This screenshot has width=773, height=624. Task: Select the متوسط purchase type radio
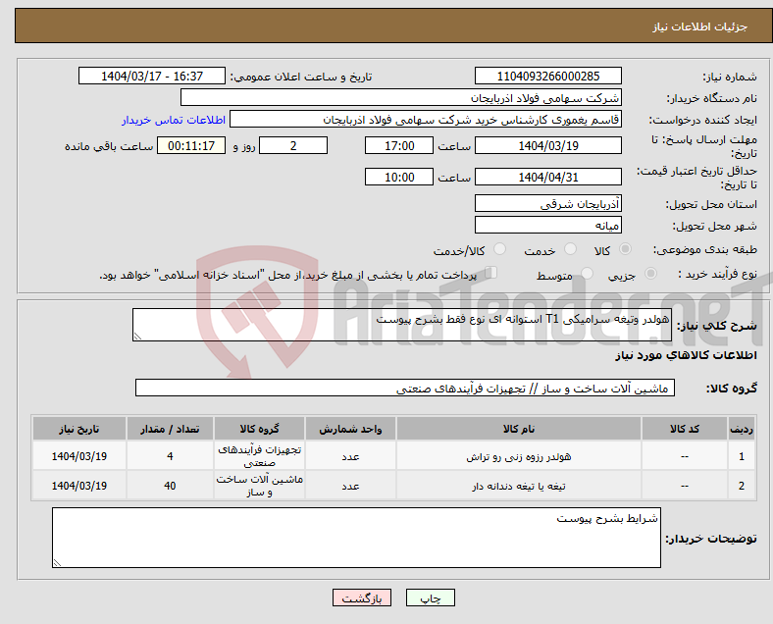click(588, 274)
